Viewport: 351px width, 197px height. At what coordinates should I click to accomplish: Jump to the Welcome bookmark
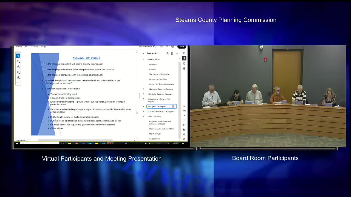click(x=153, y=64)
